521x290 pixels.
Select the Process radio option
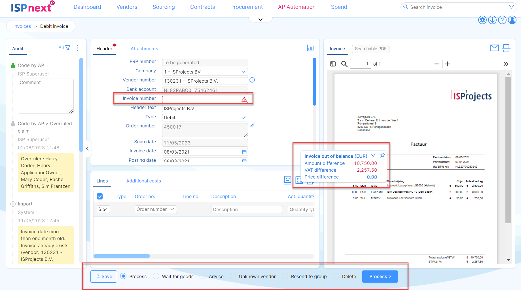(x=123, y=276)
